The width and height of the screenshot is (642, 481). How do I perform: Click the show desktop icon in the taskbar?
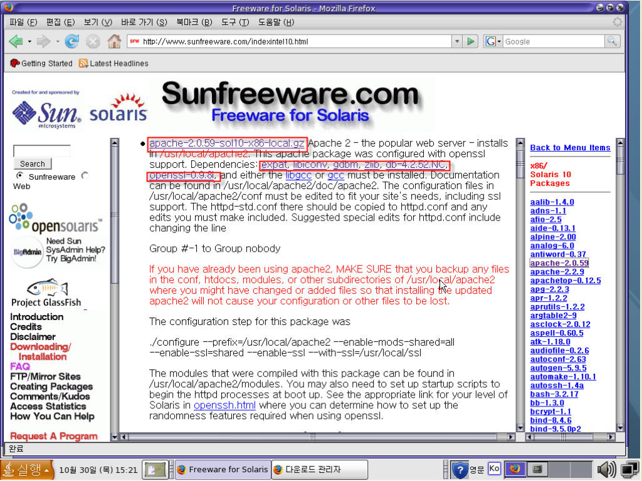pyautogui.click(x=155, y=470)
